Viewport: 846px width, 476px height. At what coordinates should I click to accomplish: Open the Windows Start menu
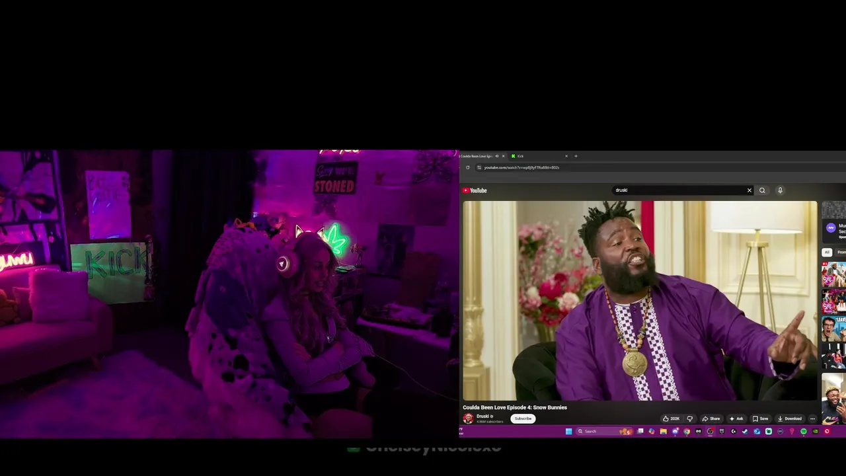(x=568, y=431)
